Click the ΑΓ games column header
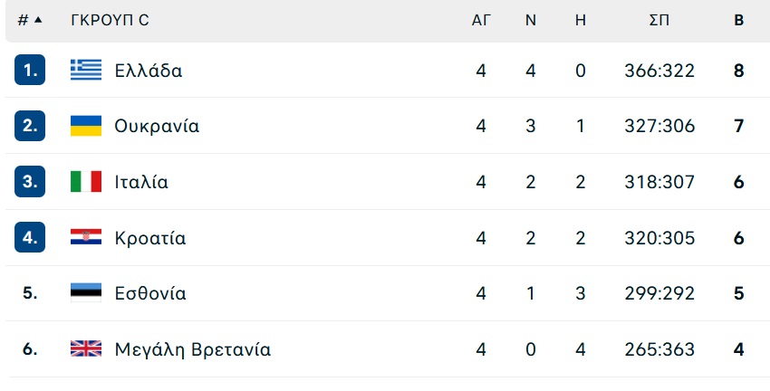This screenshot has height=391, width=770. click(481, 20)
